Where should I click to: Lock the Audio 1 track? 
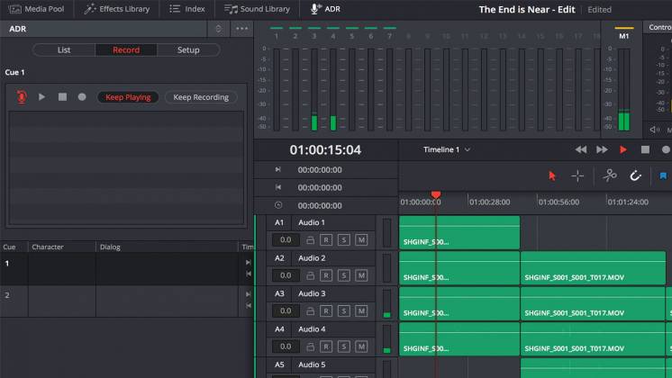(310, 240)
